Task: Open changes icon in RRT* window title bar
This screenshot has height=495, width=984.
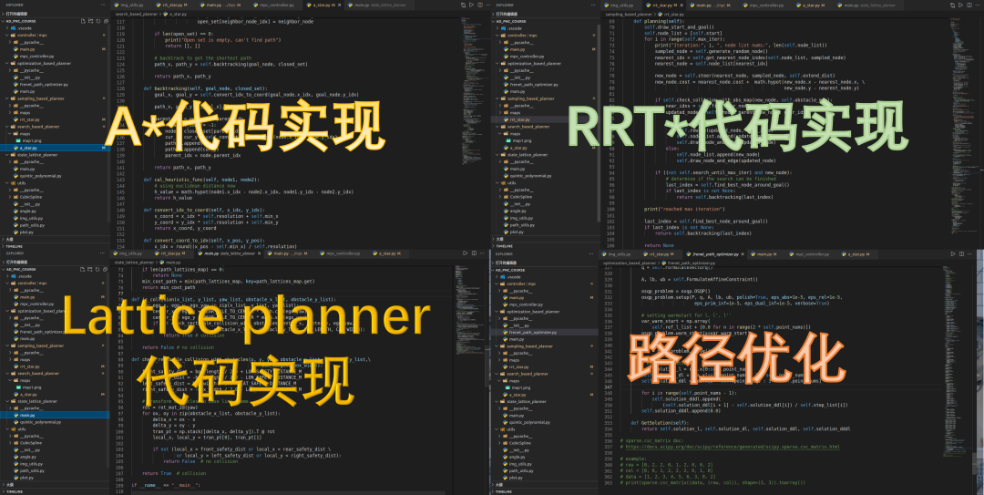Action: 953,5
